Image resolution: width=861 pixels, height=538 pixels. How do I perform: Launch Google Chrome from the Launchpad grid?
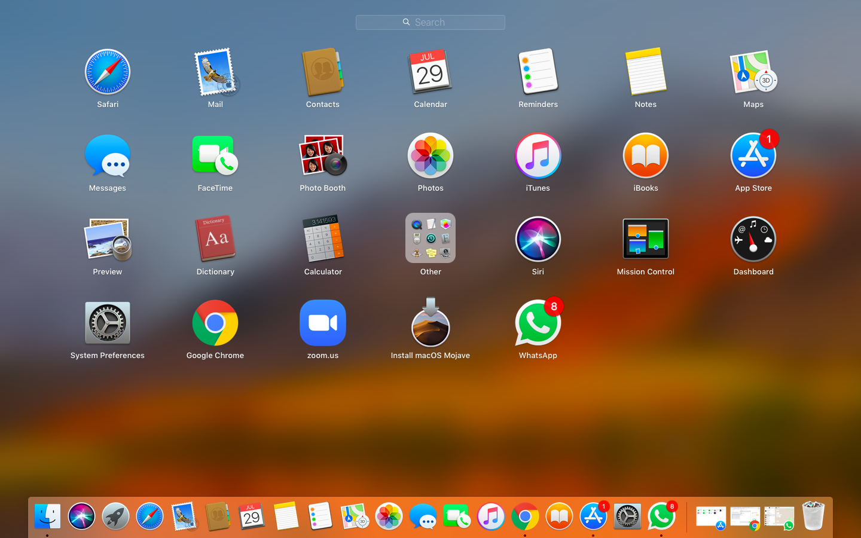pos(215,323)
